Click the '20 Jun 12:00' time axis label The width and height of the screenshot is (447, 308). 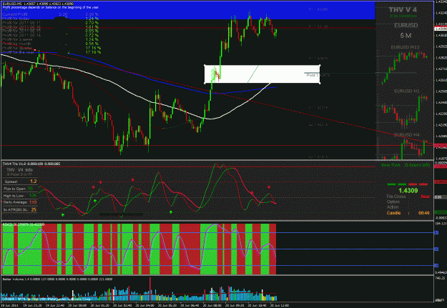pos(279,305)
